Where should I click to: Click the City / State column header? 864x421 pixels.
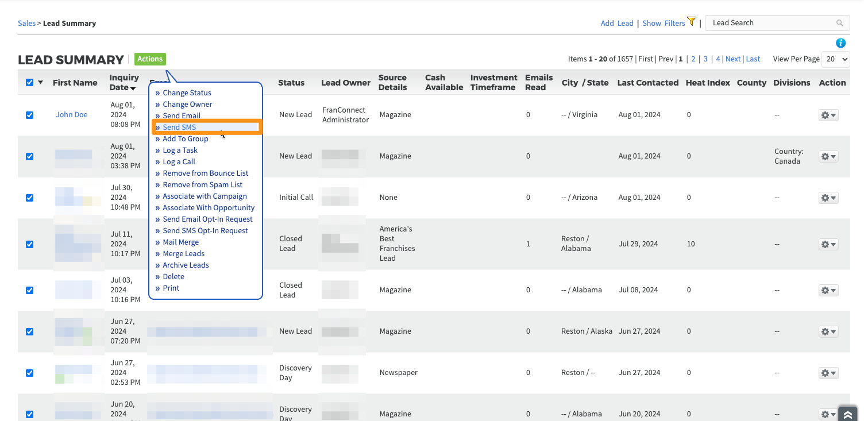tap(585, 83)
